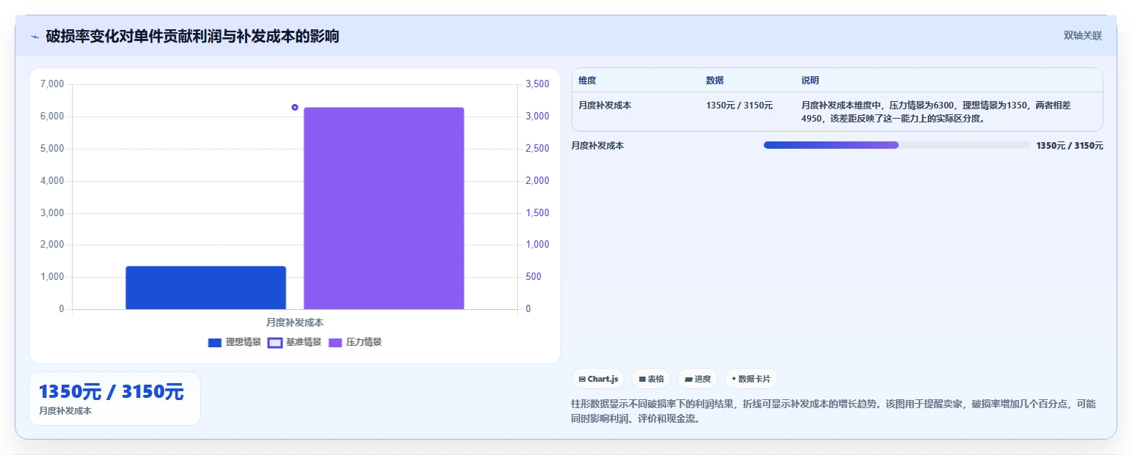This screenshot has width=1132, height=455.
Task: Click the 说明 column header
Action: [x=810, y=81]
